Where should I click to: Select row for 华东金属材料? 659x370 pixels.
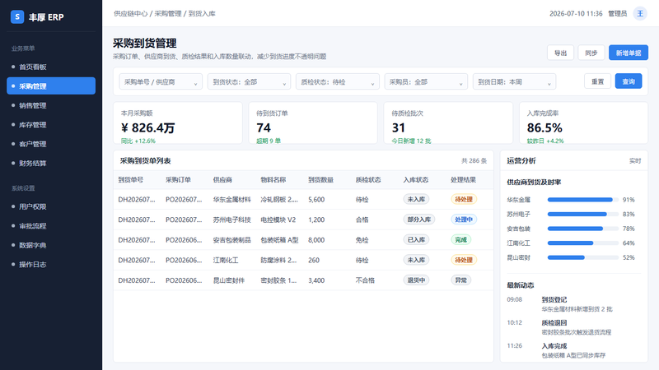[x=303, y=199]
